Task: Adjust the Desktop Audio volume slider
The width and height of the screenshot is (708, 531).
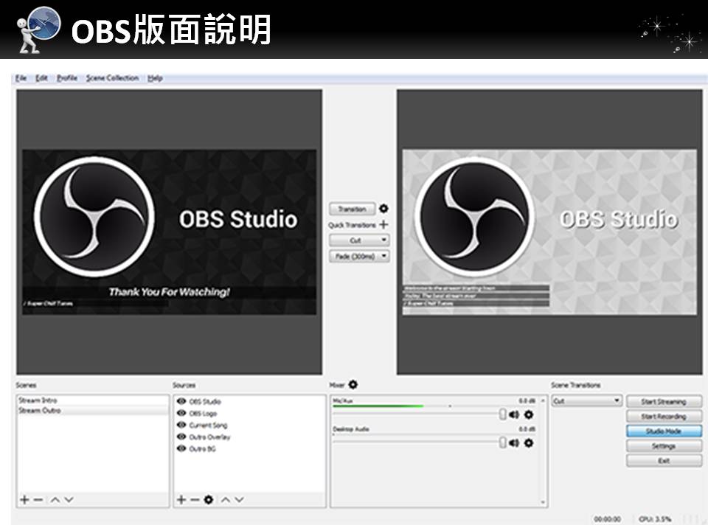Action: (419, 442)
